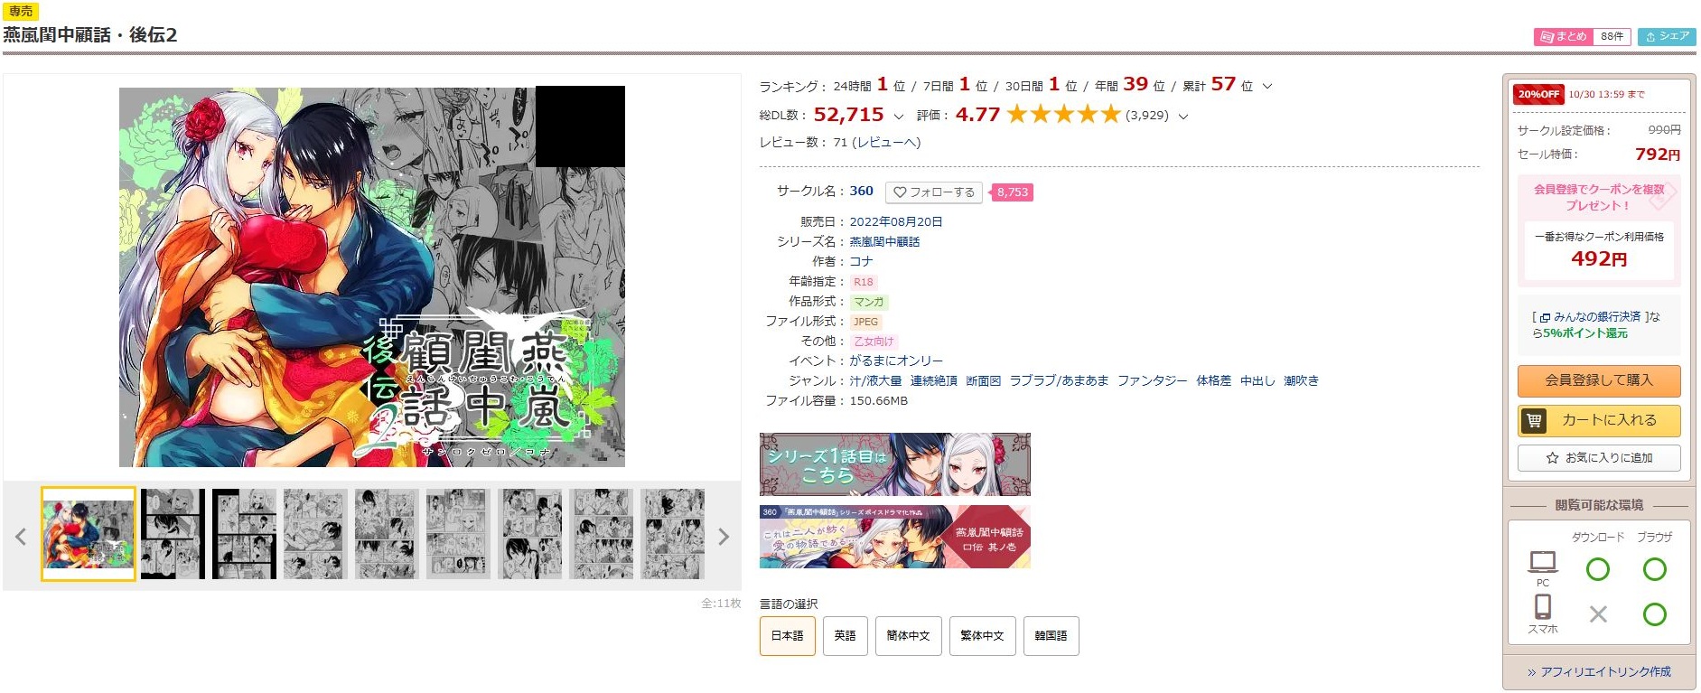Expand the 総DL数 download count chevron
Screen dimensions: 1701x693
[x=898, y=117]
